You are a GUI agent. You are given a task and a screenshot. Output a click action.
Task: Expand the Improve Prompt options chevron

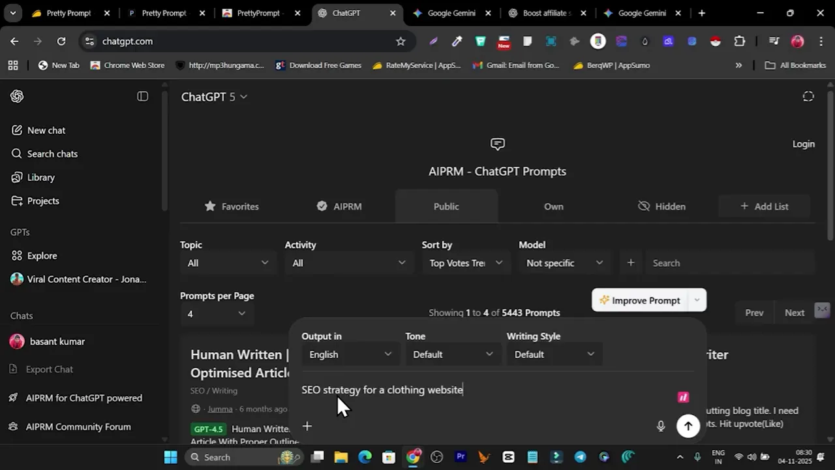click(x=697, y=300)
